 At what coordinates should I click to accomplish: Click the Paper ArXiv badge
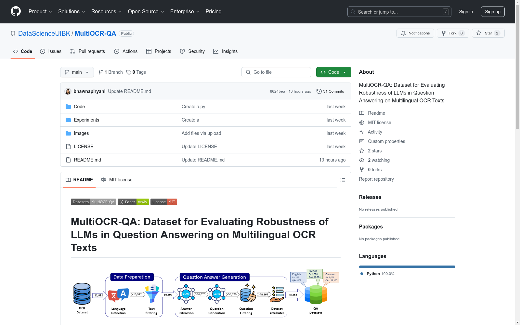tap(133, 202)
